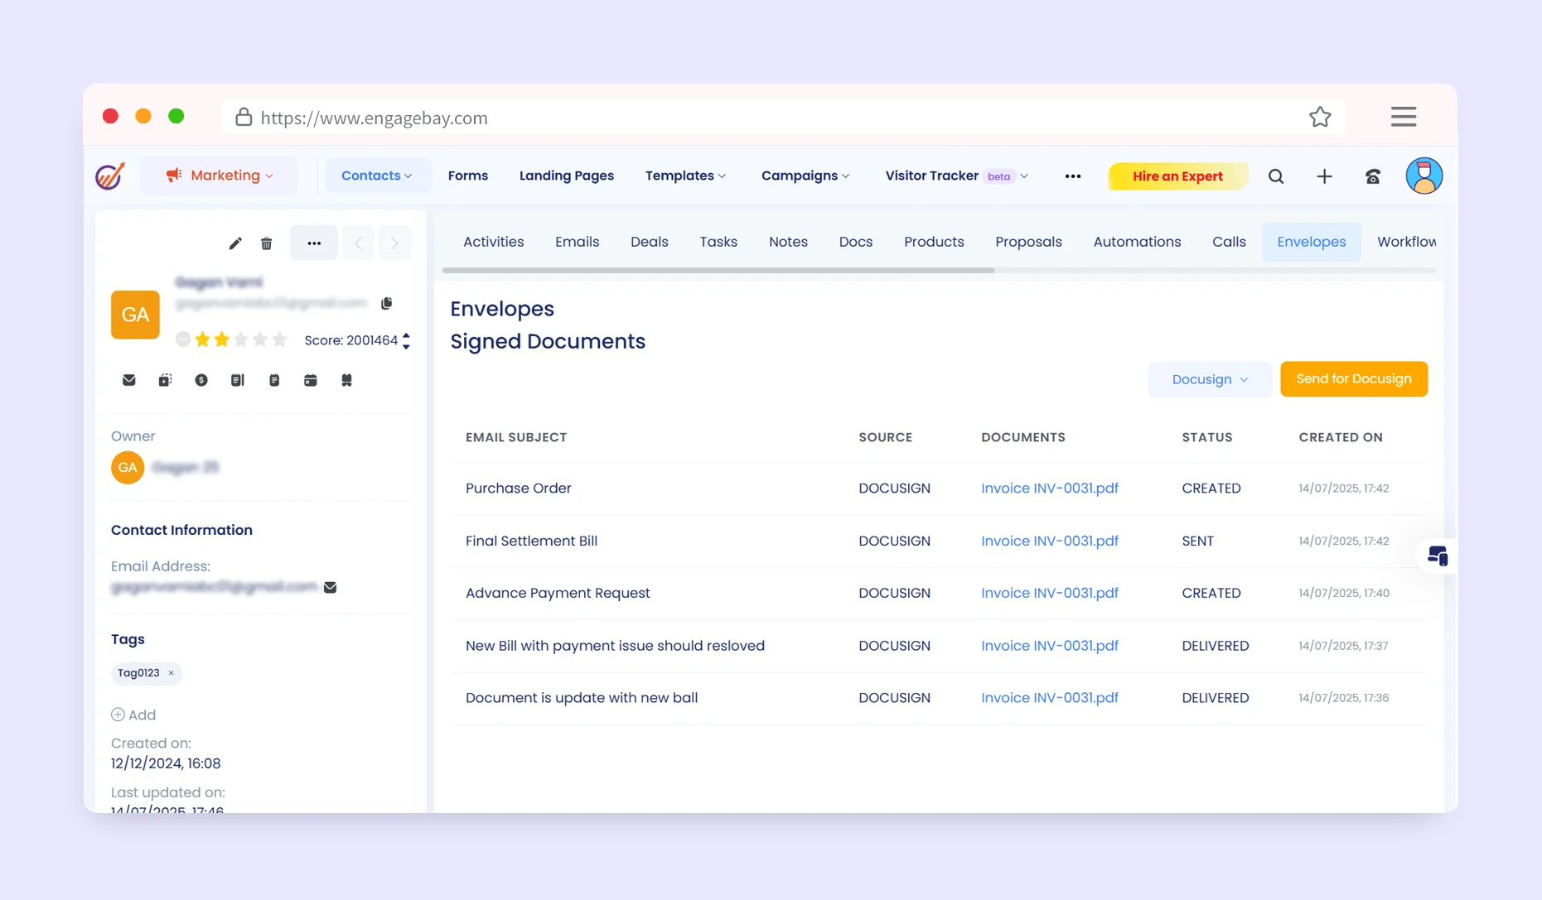Click the envelope send email icon
This screenshot has width=1542, height=900.
(129, 380)
